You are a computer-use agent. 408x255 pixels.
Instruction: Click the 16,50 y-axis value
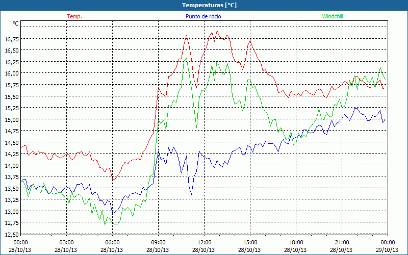coord(12,50)
